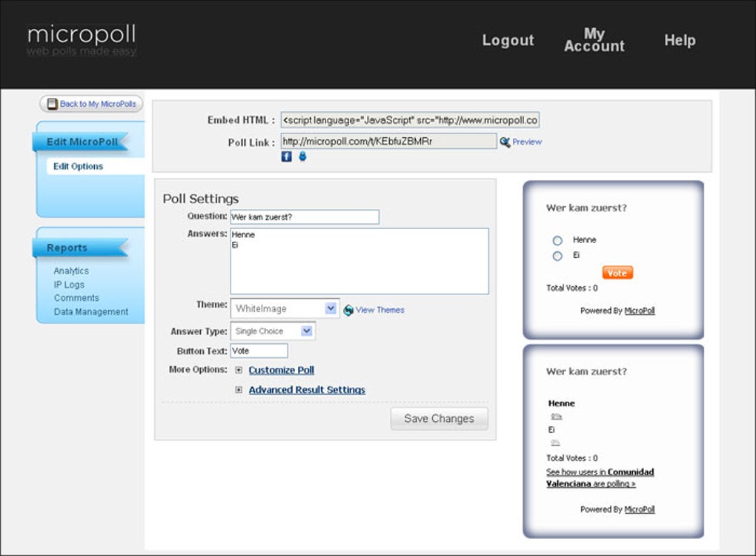
Task: Open My Account in the header
Action: tap(594, 40)
